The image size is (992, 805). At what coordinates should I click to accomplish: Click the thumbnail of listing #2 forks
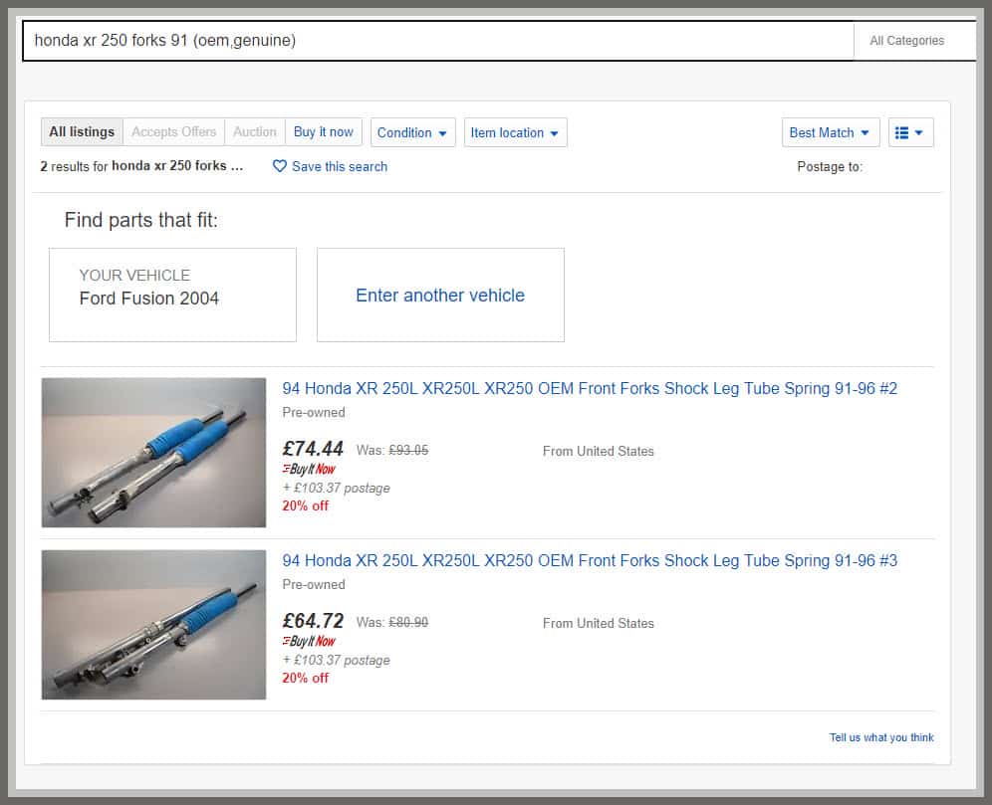pos(153,453)
